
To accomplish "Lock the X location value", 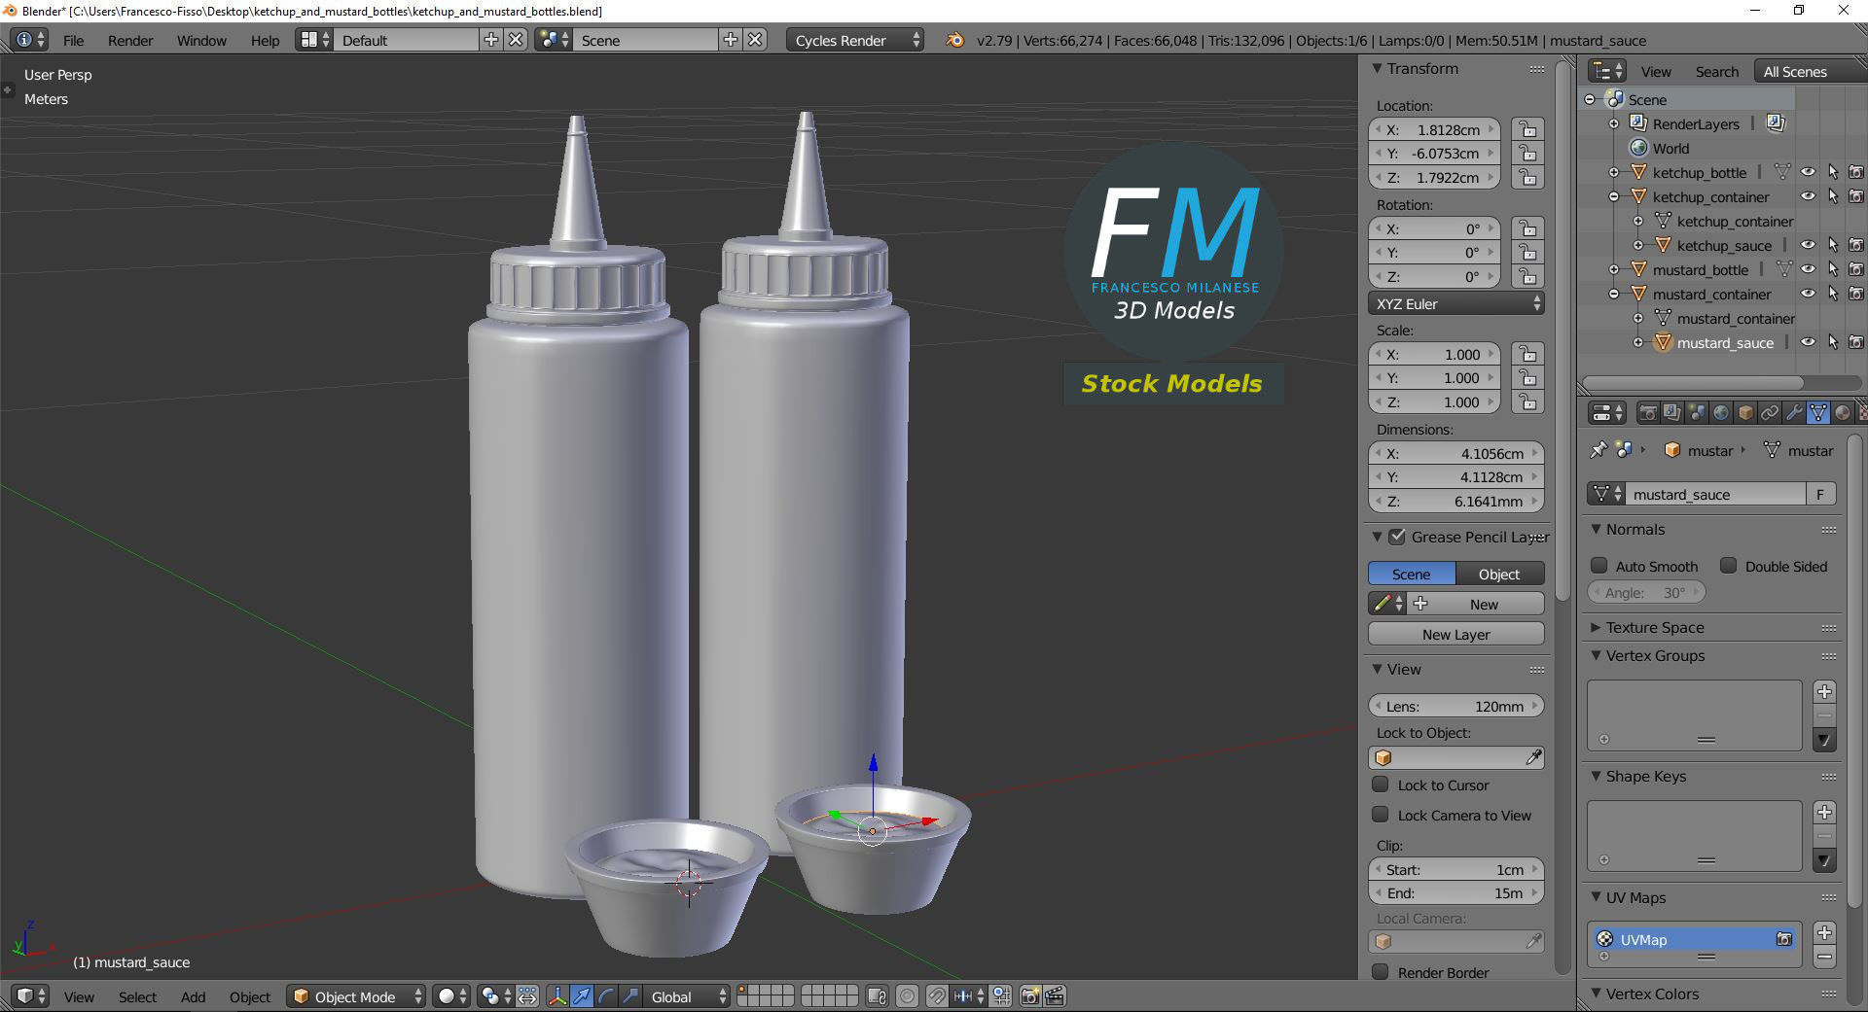I will tap(1528, 129).
